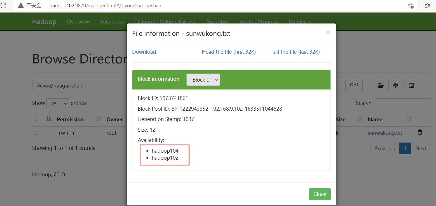Open the Utilities dropdown menu
This screenshot has width=436, height=206.
point(300,22)
